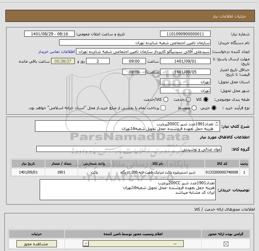Click the اطلاعات تماس خریدار link
Image resolution: width=259 pixels, height=251 pixels.
(x=57, y=52)
